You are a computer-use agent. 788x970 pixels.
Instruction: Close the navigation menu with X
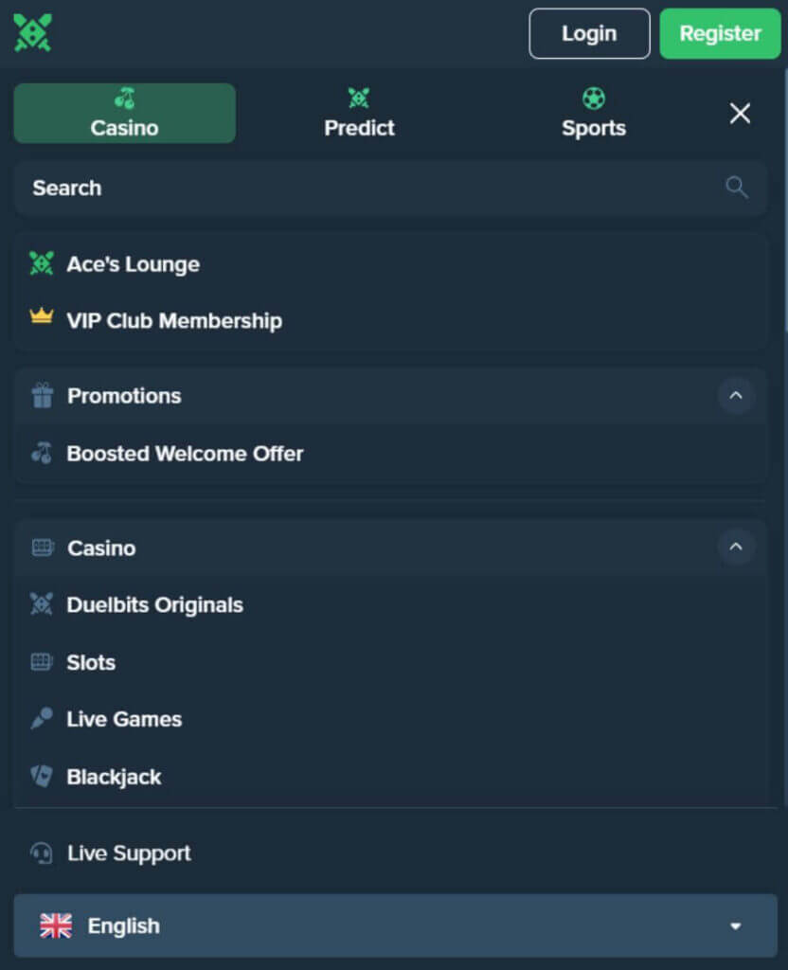740,114
